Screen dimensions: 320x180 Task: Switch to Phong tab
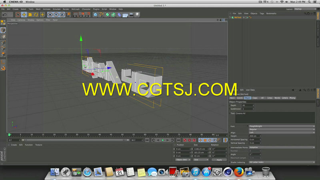pyautogui.click(x=292, y=98)
